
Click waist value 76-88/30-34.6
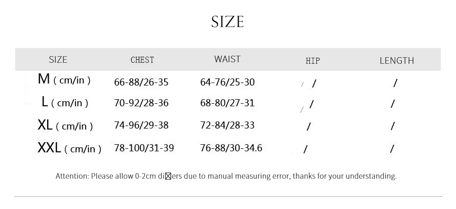pyautogui.click(x=231, y=148)
